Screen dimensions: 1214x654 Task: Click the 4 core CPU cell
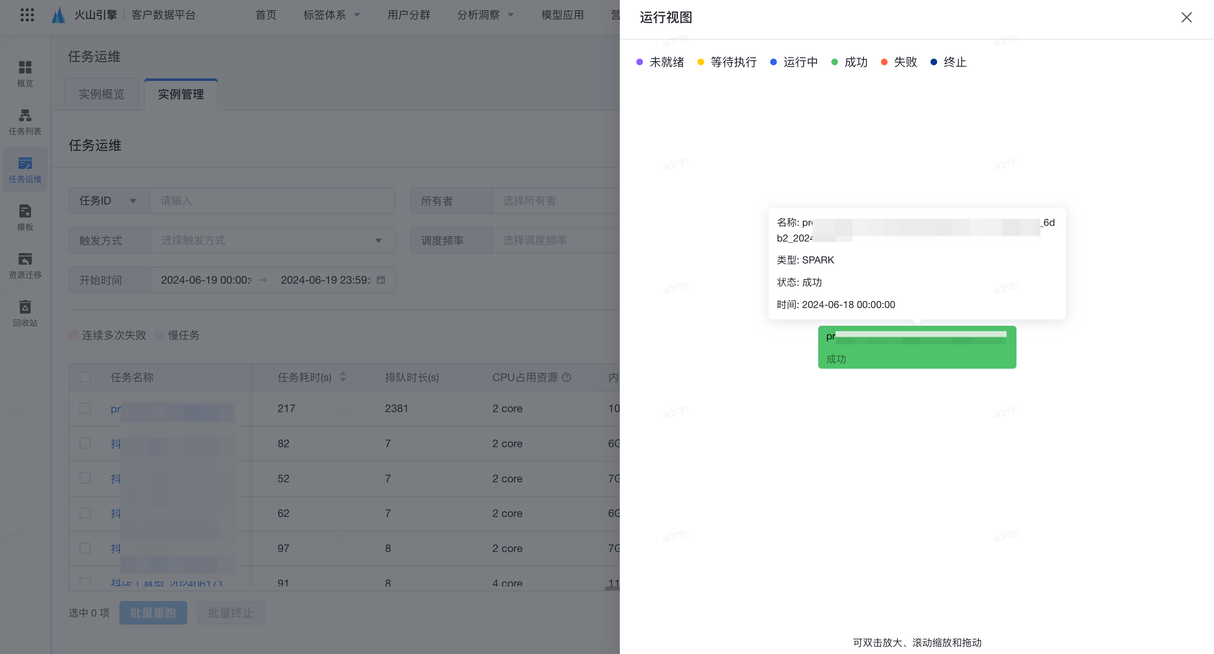pyautogui.click(x=507, y=583)
